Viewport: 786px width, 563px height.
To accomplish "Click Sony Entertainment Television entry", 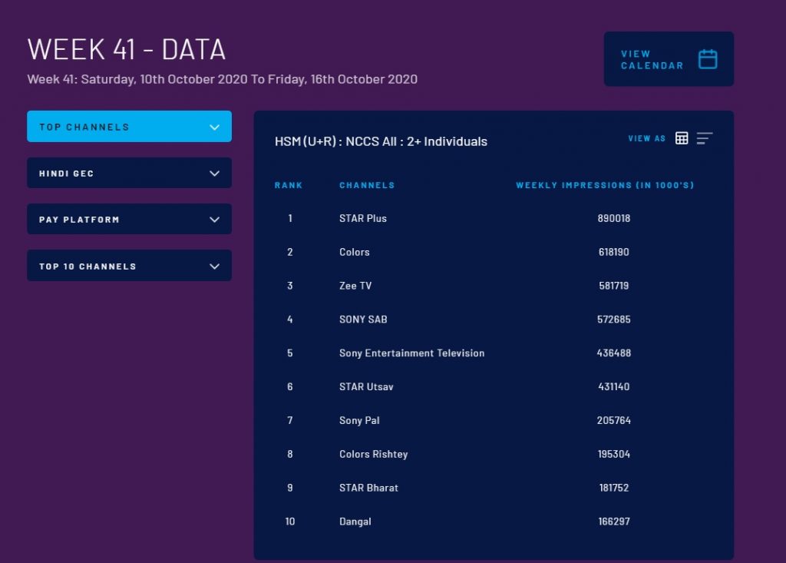I will 411,353.
